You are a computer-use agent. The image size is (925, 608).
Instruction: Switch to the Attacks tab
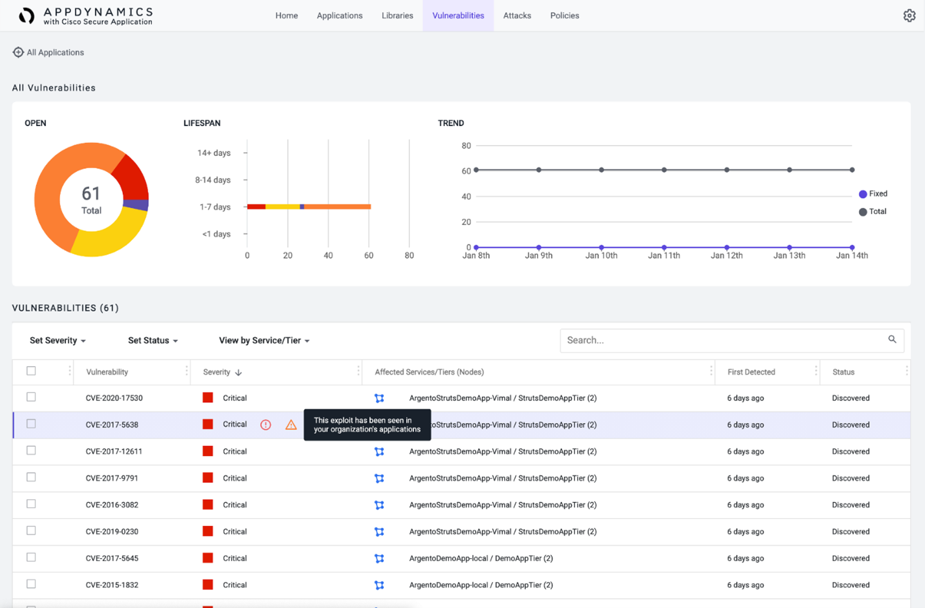point(517,16)
